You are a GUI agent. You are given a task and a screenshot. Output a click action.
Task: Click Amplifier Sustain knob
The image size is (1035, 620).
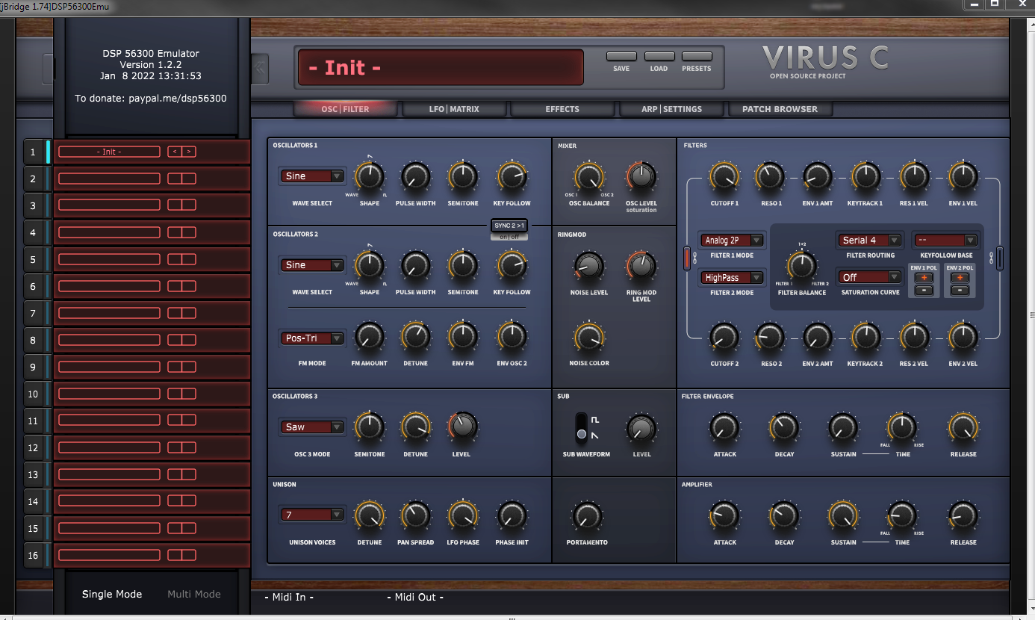coord(843,515)
